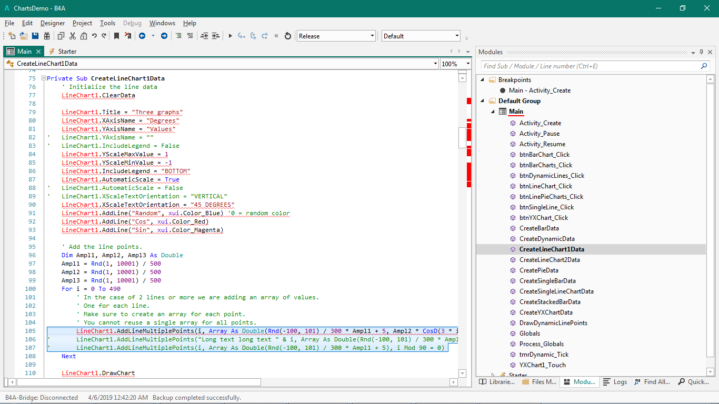Viewport: 719px width, 404px height.
Task: Toggle bookmark with the bookmark icon
Action: [116, 36]
